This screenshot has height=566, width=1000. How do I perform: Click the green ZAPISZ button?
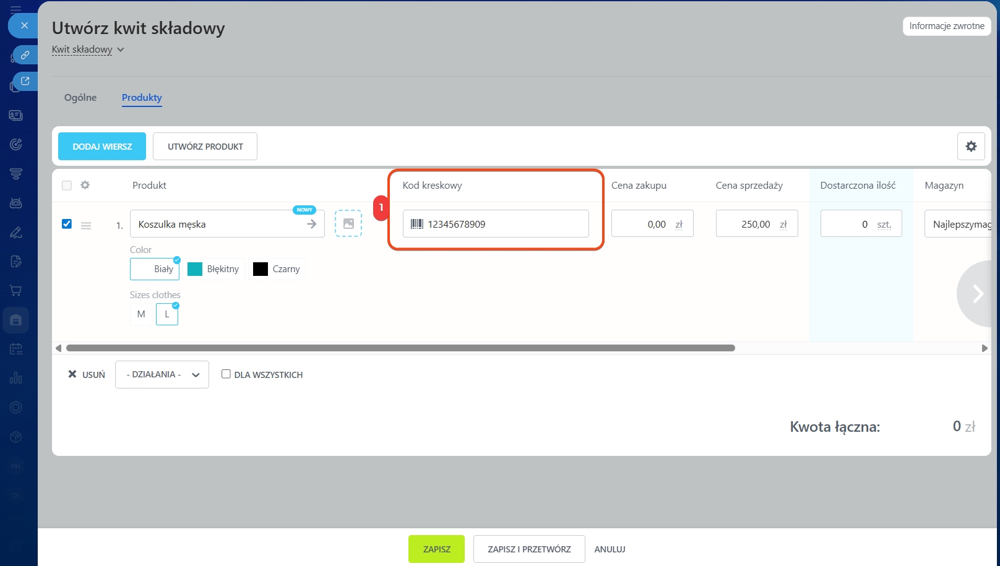point(436,549)
